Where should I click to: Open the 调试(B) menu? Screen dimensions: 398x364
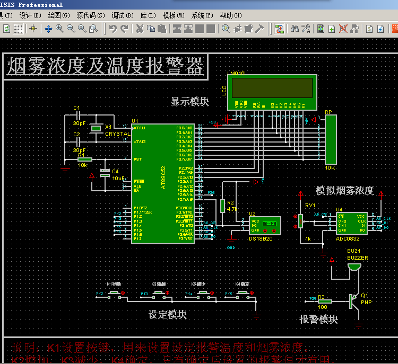coord(123,15)
